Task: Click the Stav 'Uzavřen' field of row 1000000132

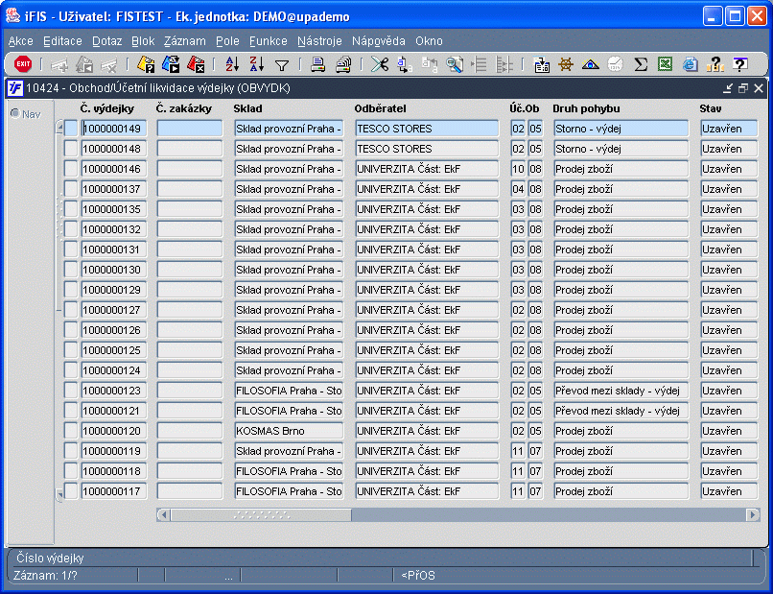Action: [x=729, y=229]
